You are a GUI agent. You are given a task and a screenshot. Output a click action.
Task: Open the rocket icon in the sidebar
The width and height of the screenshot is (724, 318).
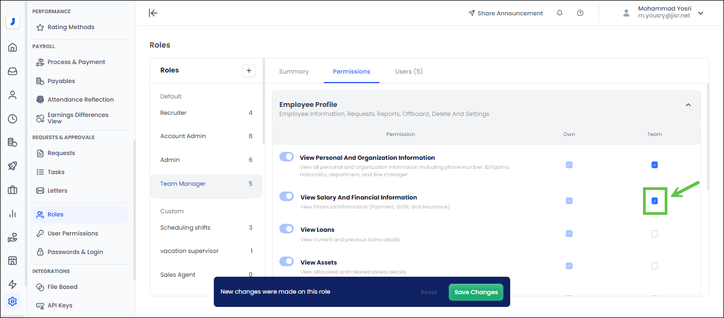point(12,166)
